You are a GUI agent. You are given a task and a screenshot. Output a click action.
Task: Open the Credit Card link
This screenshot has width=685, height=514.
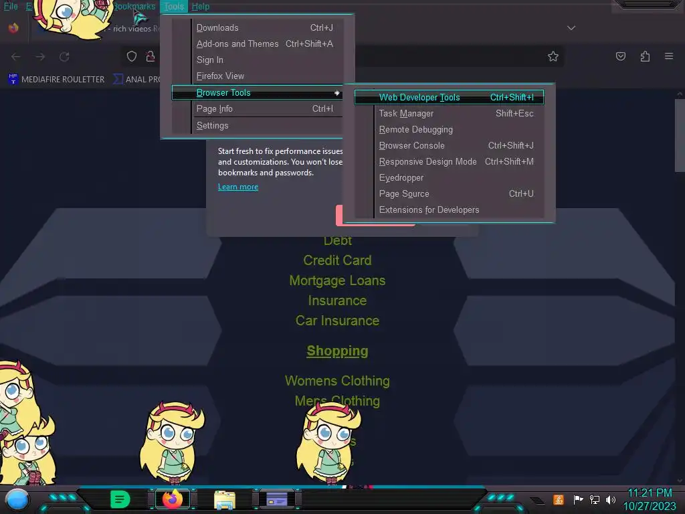coord(337,260)
